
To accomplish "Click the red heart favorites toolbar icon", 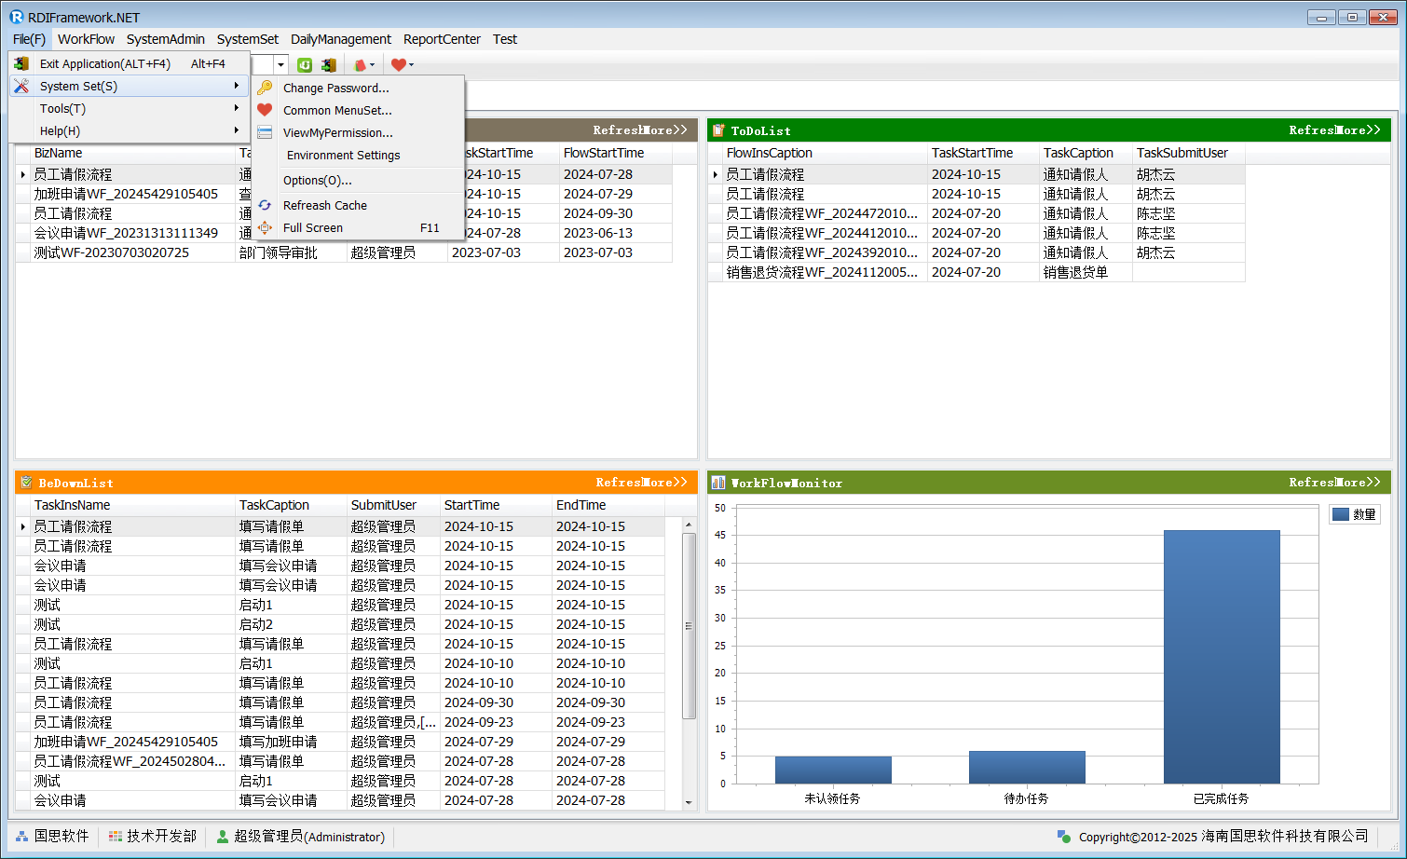I will [x=399, y=65].
